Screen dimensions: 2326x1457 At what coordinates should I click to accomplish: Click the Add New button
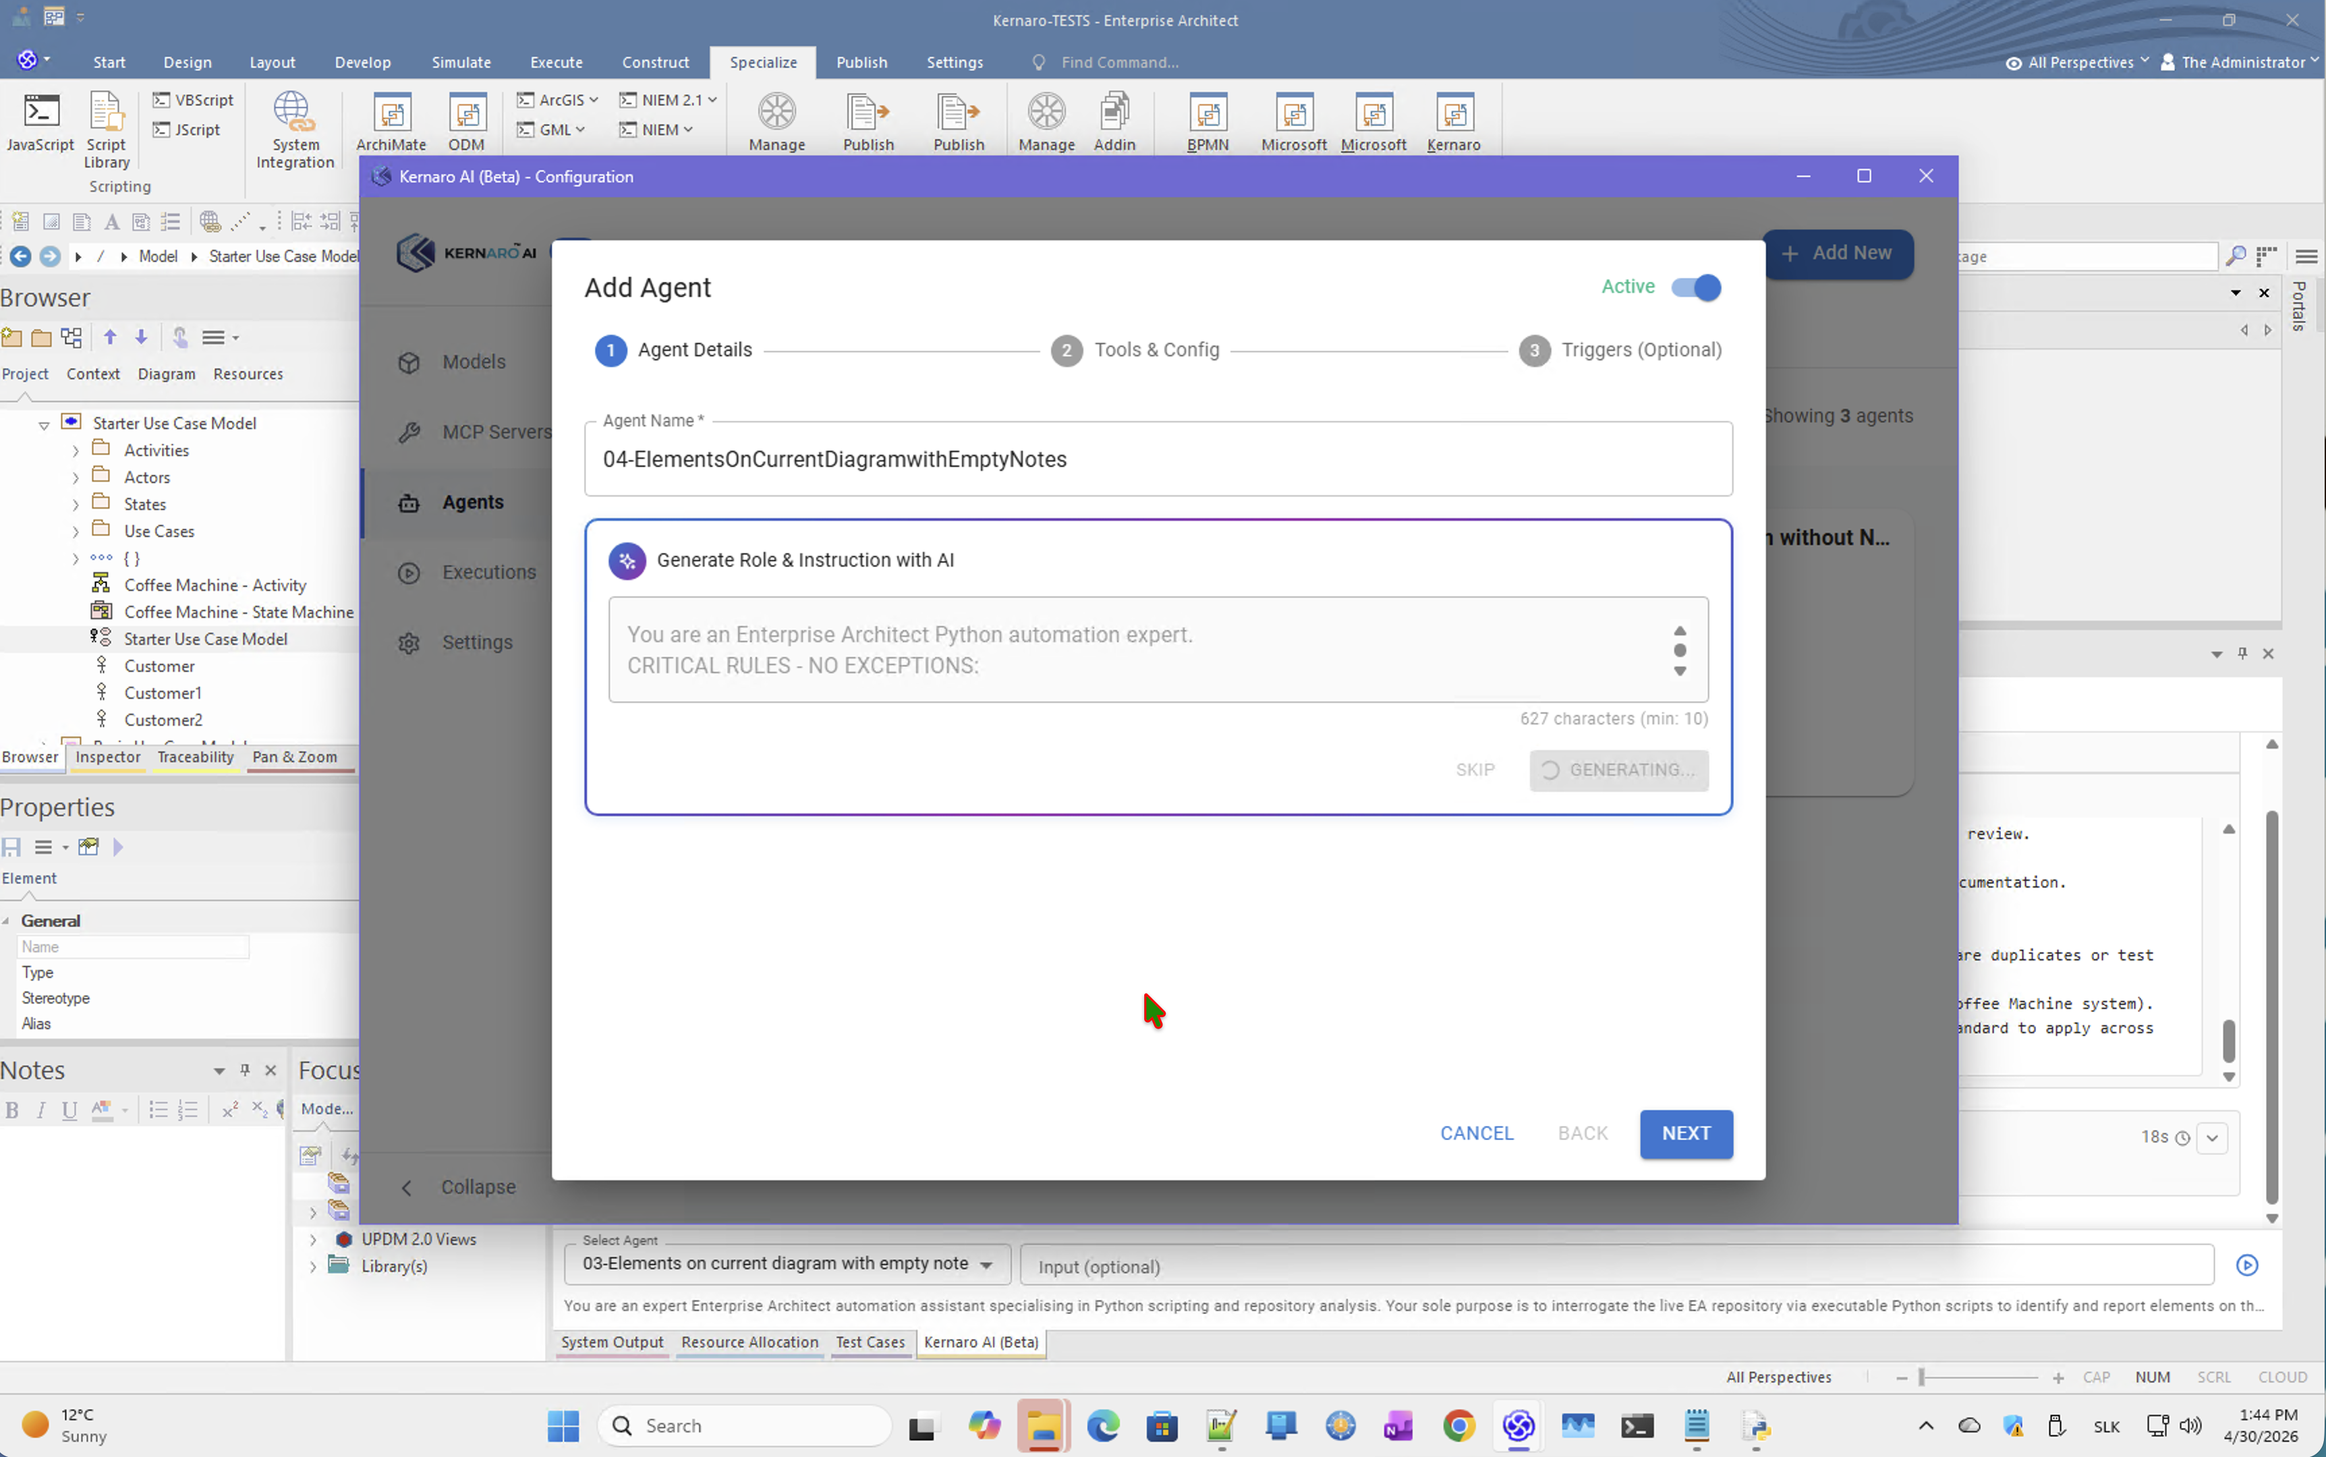[x=1838, y=254]
